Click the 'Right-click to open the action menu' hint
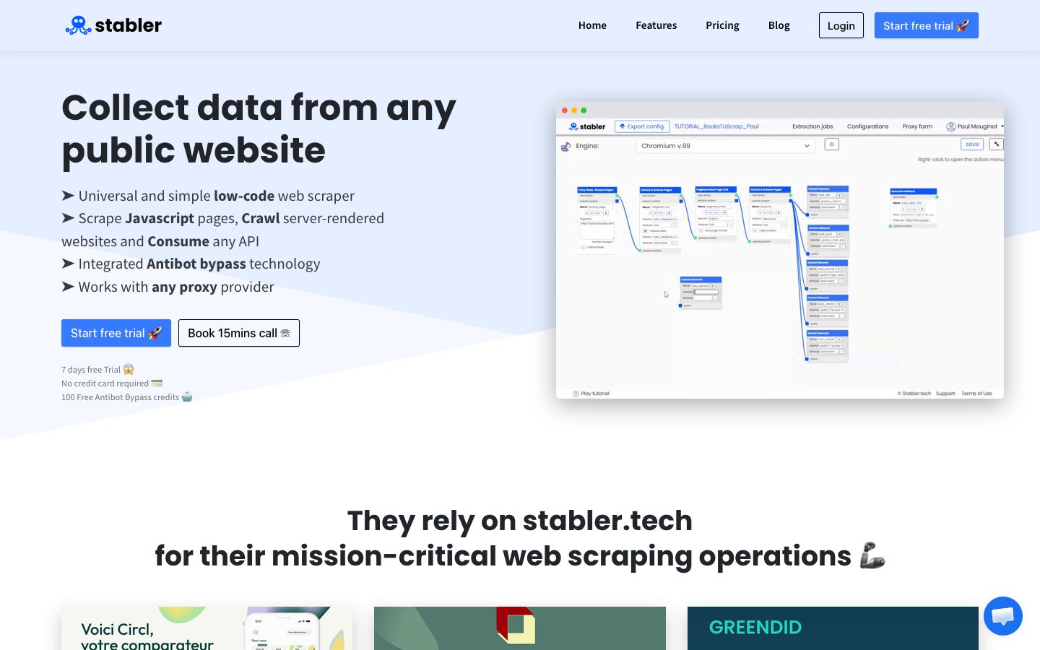1040x650 pixels. pos(961,160)
